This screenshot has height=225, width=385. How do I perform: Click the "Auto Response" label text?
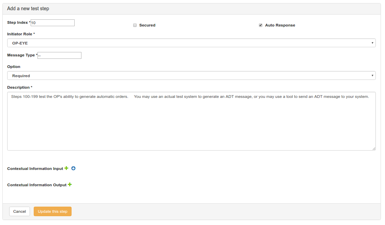(x=280, y=25)
